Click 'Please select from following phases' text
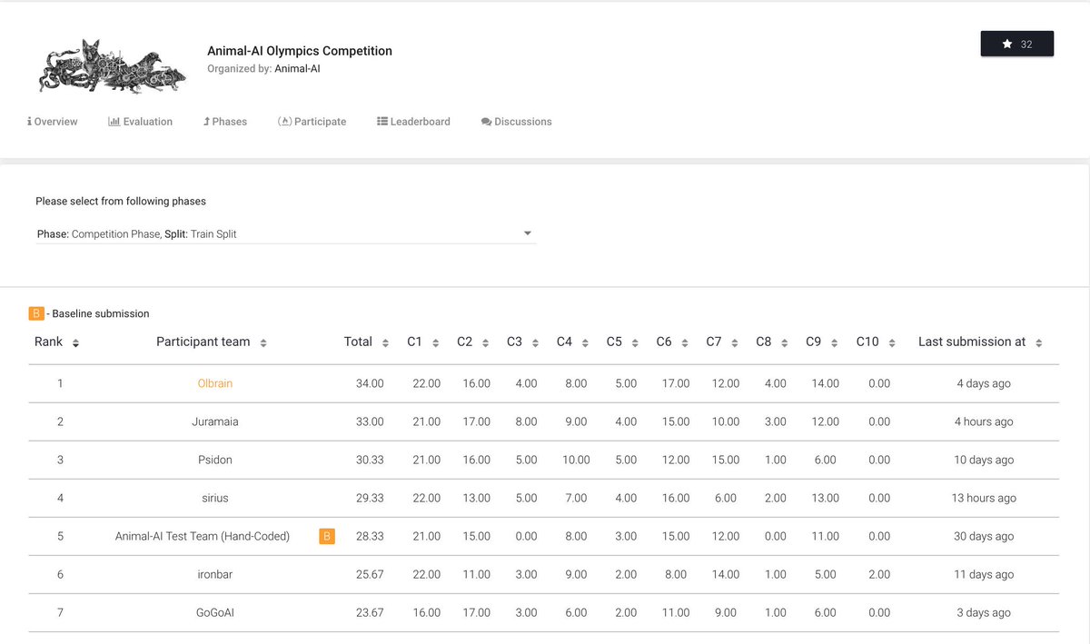The height and width of the screenshot is (644, 1090). [121, 202]
